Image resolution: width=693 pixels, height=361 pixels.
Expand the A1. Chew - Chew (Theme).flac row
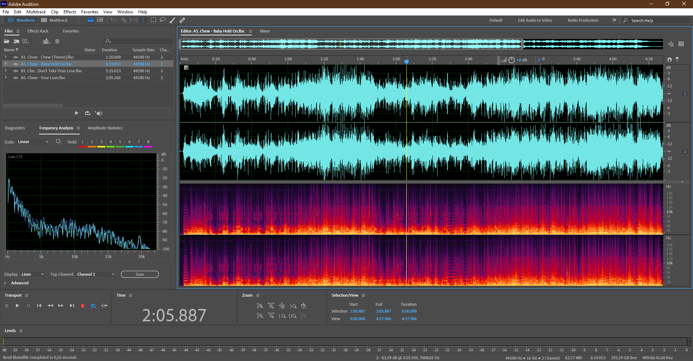tap(5, 57)
